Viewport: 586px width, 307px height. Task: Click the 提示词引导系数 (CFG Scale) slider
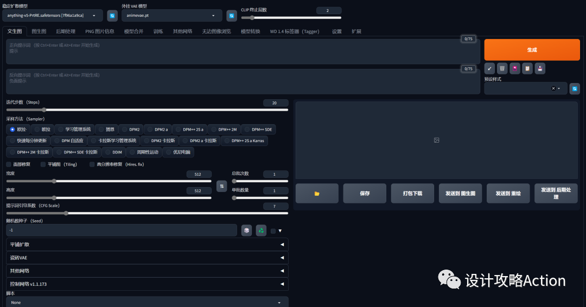tap(147, 213)
